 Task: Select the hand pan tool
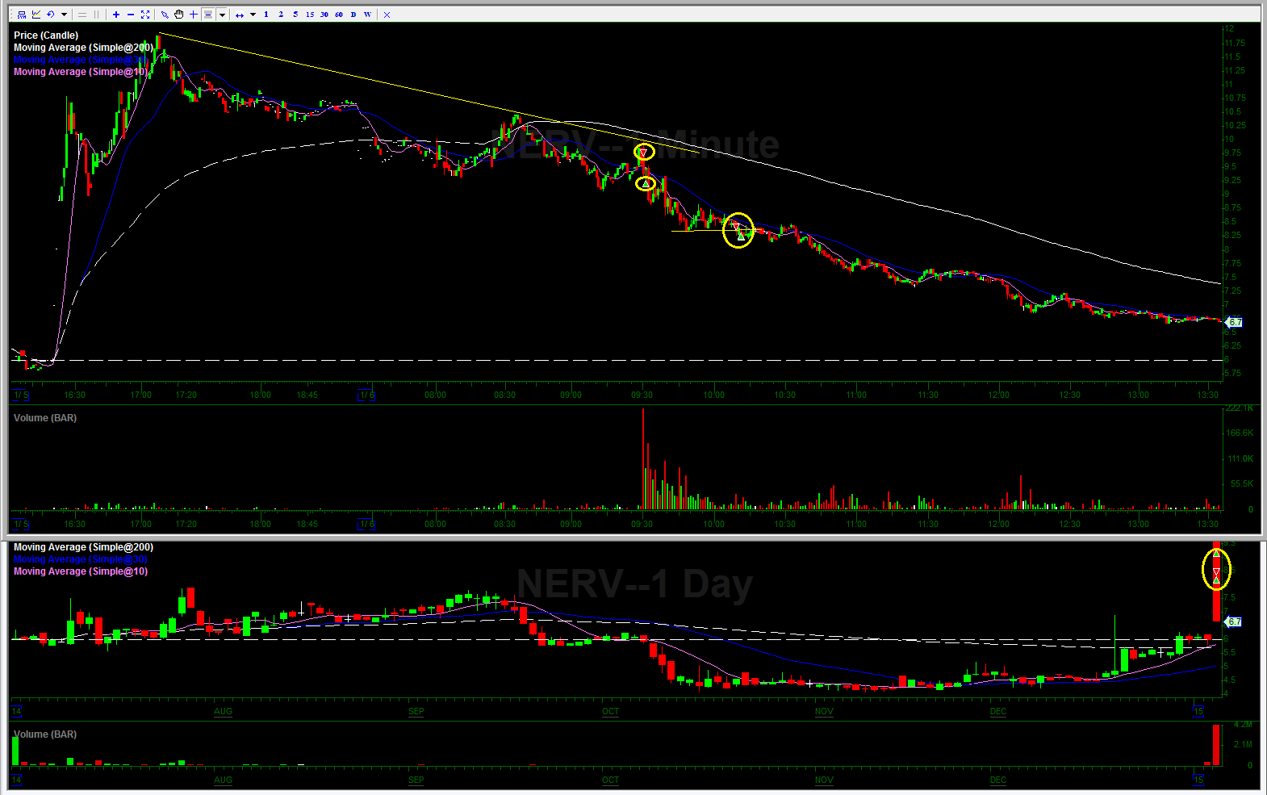(179, 15)
